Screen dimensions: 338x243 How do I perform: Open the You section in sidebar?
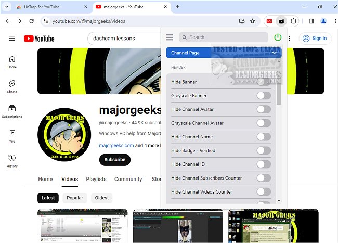[12, 136]
